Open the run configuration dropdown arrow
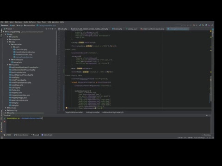Viewport: 222px width, 166px height. pos(182,25)
